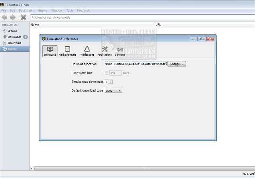Open the Browse sidebar item
The width and height of the screenshot is (255, 178).
[15, 31]
